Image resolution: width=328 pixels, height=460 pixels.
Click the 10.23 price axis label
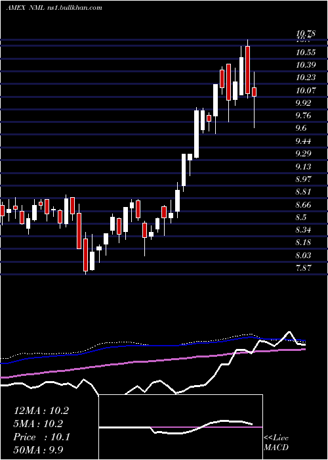[306, 78]
